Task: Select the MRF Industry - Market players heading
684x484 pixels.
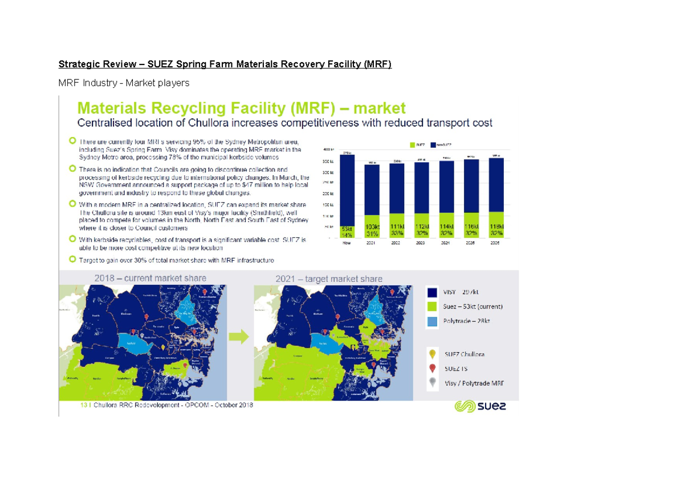Action: coord(123,83)
